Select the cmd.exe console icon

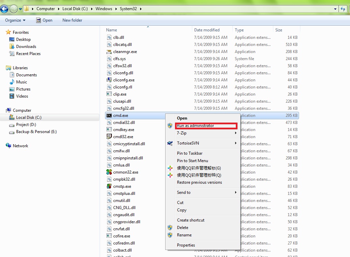click(x=109, y=115)
